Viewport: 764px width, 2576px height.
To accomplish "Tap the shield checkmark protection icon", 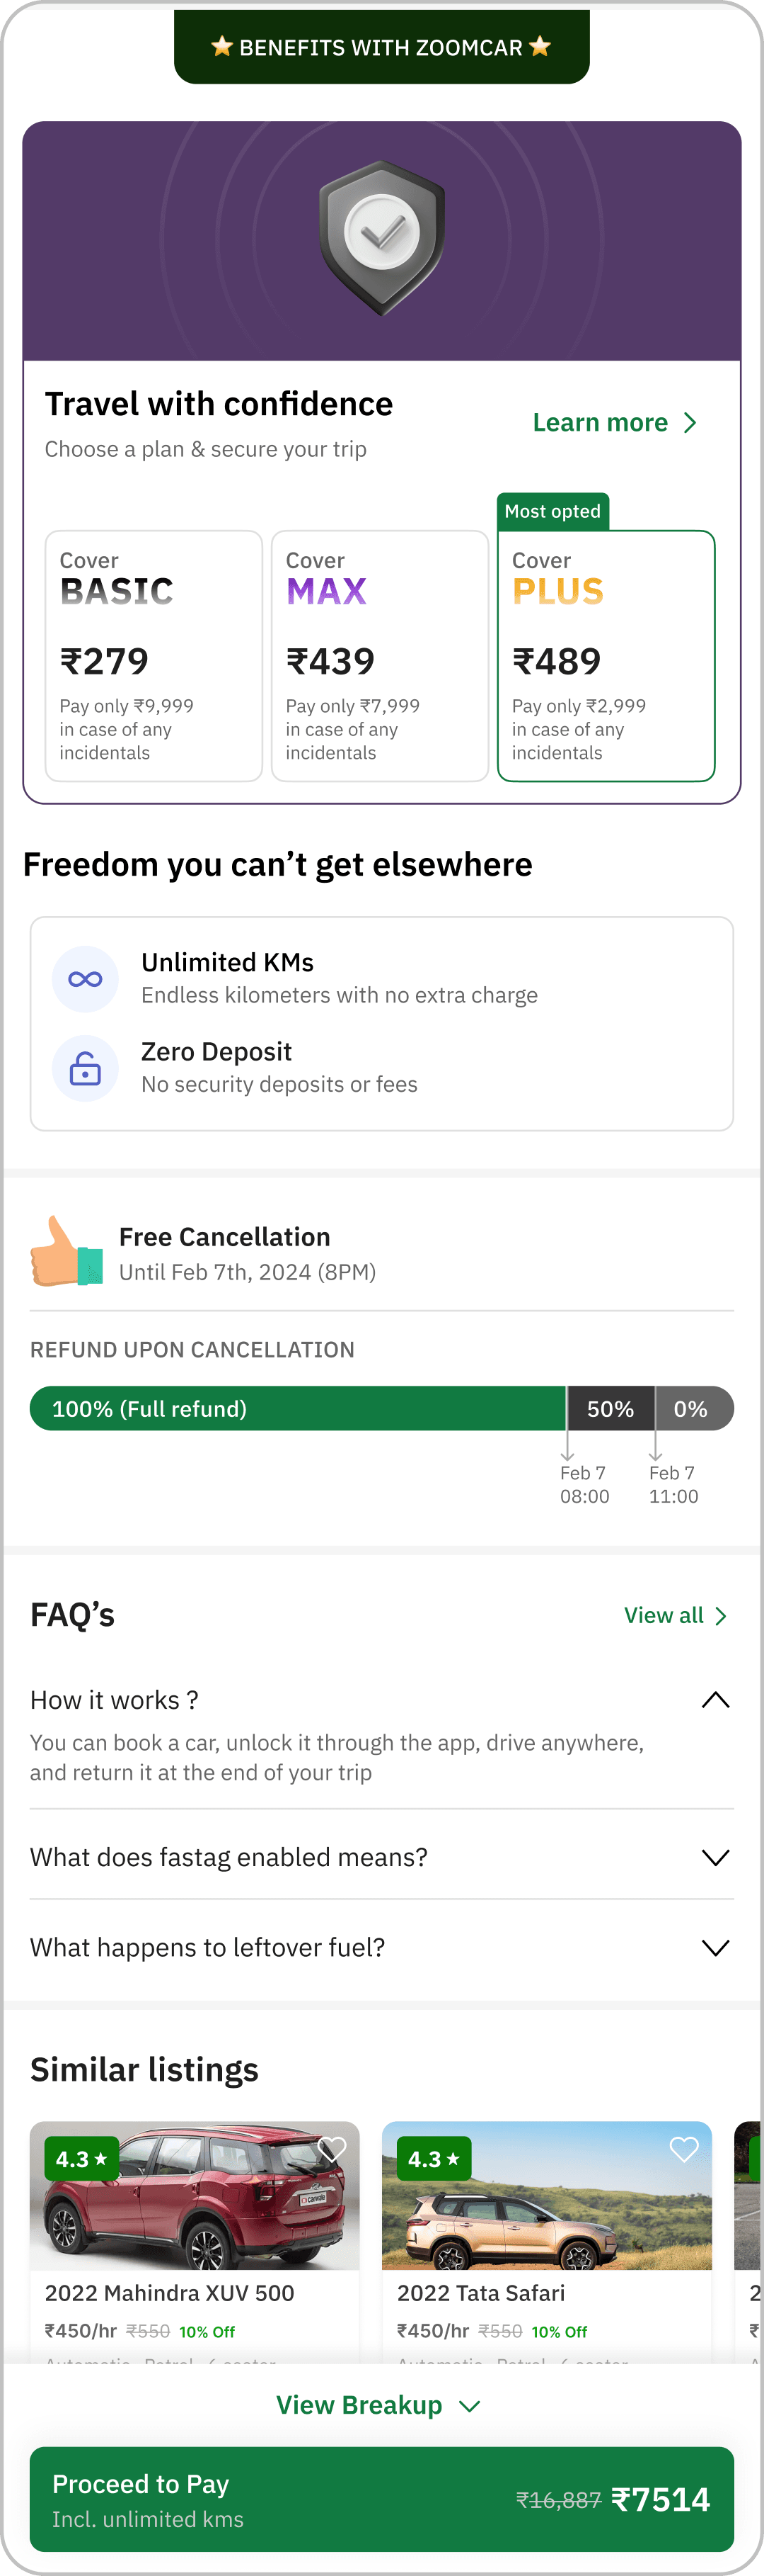I will click(x=381, y=236).
